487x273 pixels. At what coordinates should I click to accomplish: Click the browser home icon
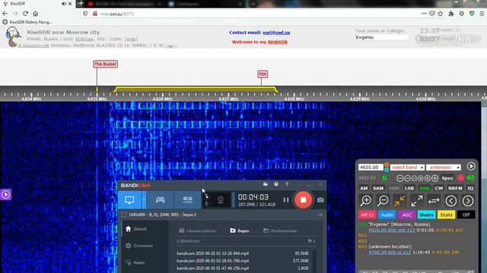coord(36,14)
